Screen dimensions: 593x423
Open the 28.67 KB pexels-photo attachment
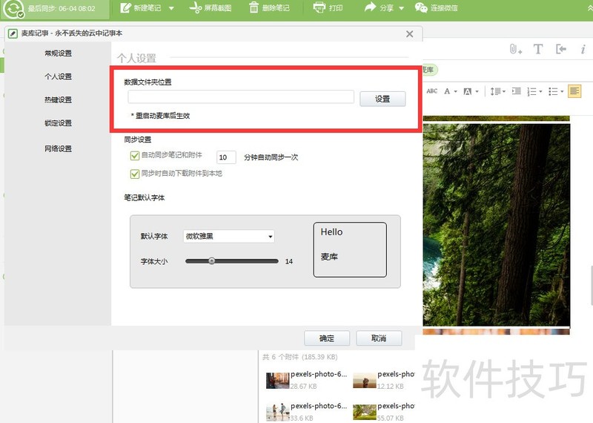click(306, 380)
